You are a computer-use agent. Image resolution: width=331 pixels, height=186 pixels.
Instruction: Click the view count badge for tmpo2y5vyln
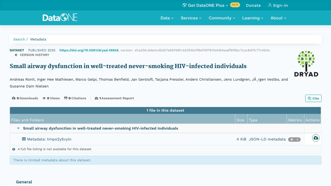coord(294,139)
